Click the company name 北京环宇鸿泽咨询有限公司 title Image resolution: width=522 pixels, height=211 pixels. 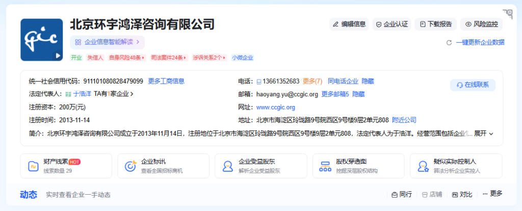point(142,24)
